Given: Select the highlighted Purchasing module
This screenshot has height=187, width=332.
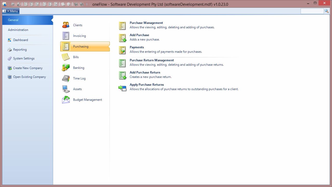Looking at the screenshot, I should point(85,46).
